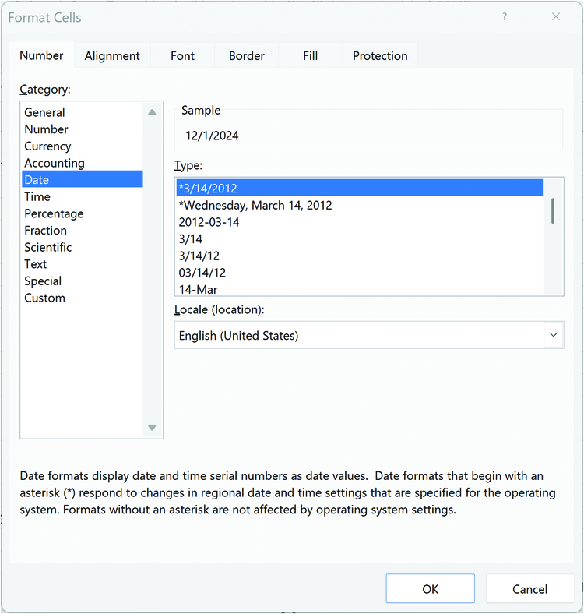The width and height of the screenshot is (584, 614).
Task: Select the 14-Mar date type
Action: point(359,289)
